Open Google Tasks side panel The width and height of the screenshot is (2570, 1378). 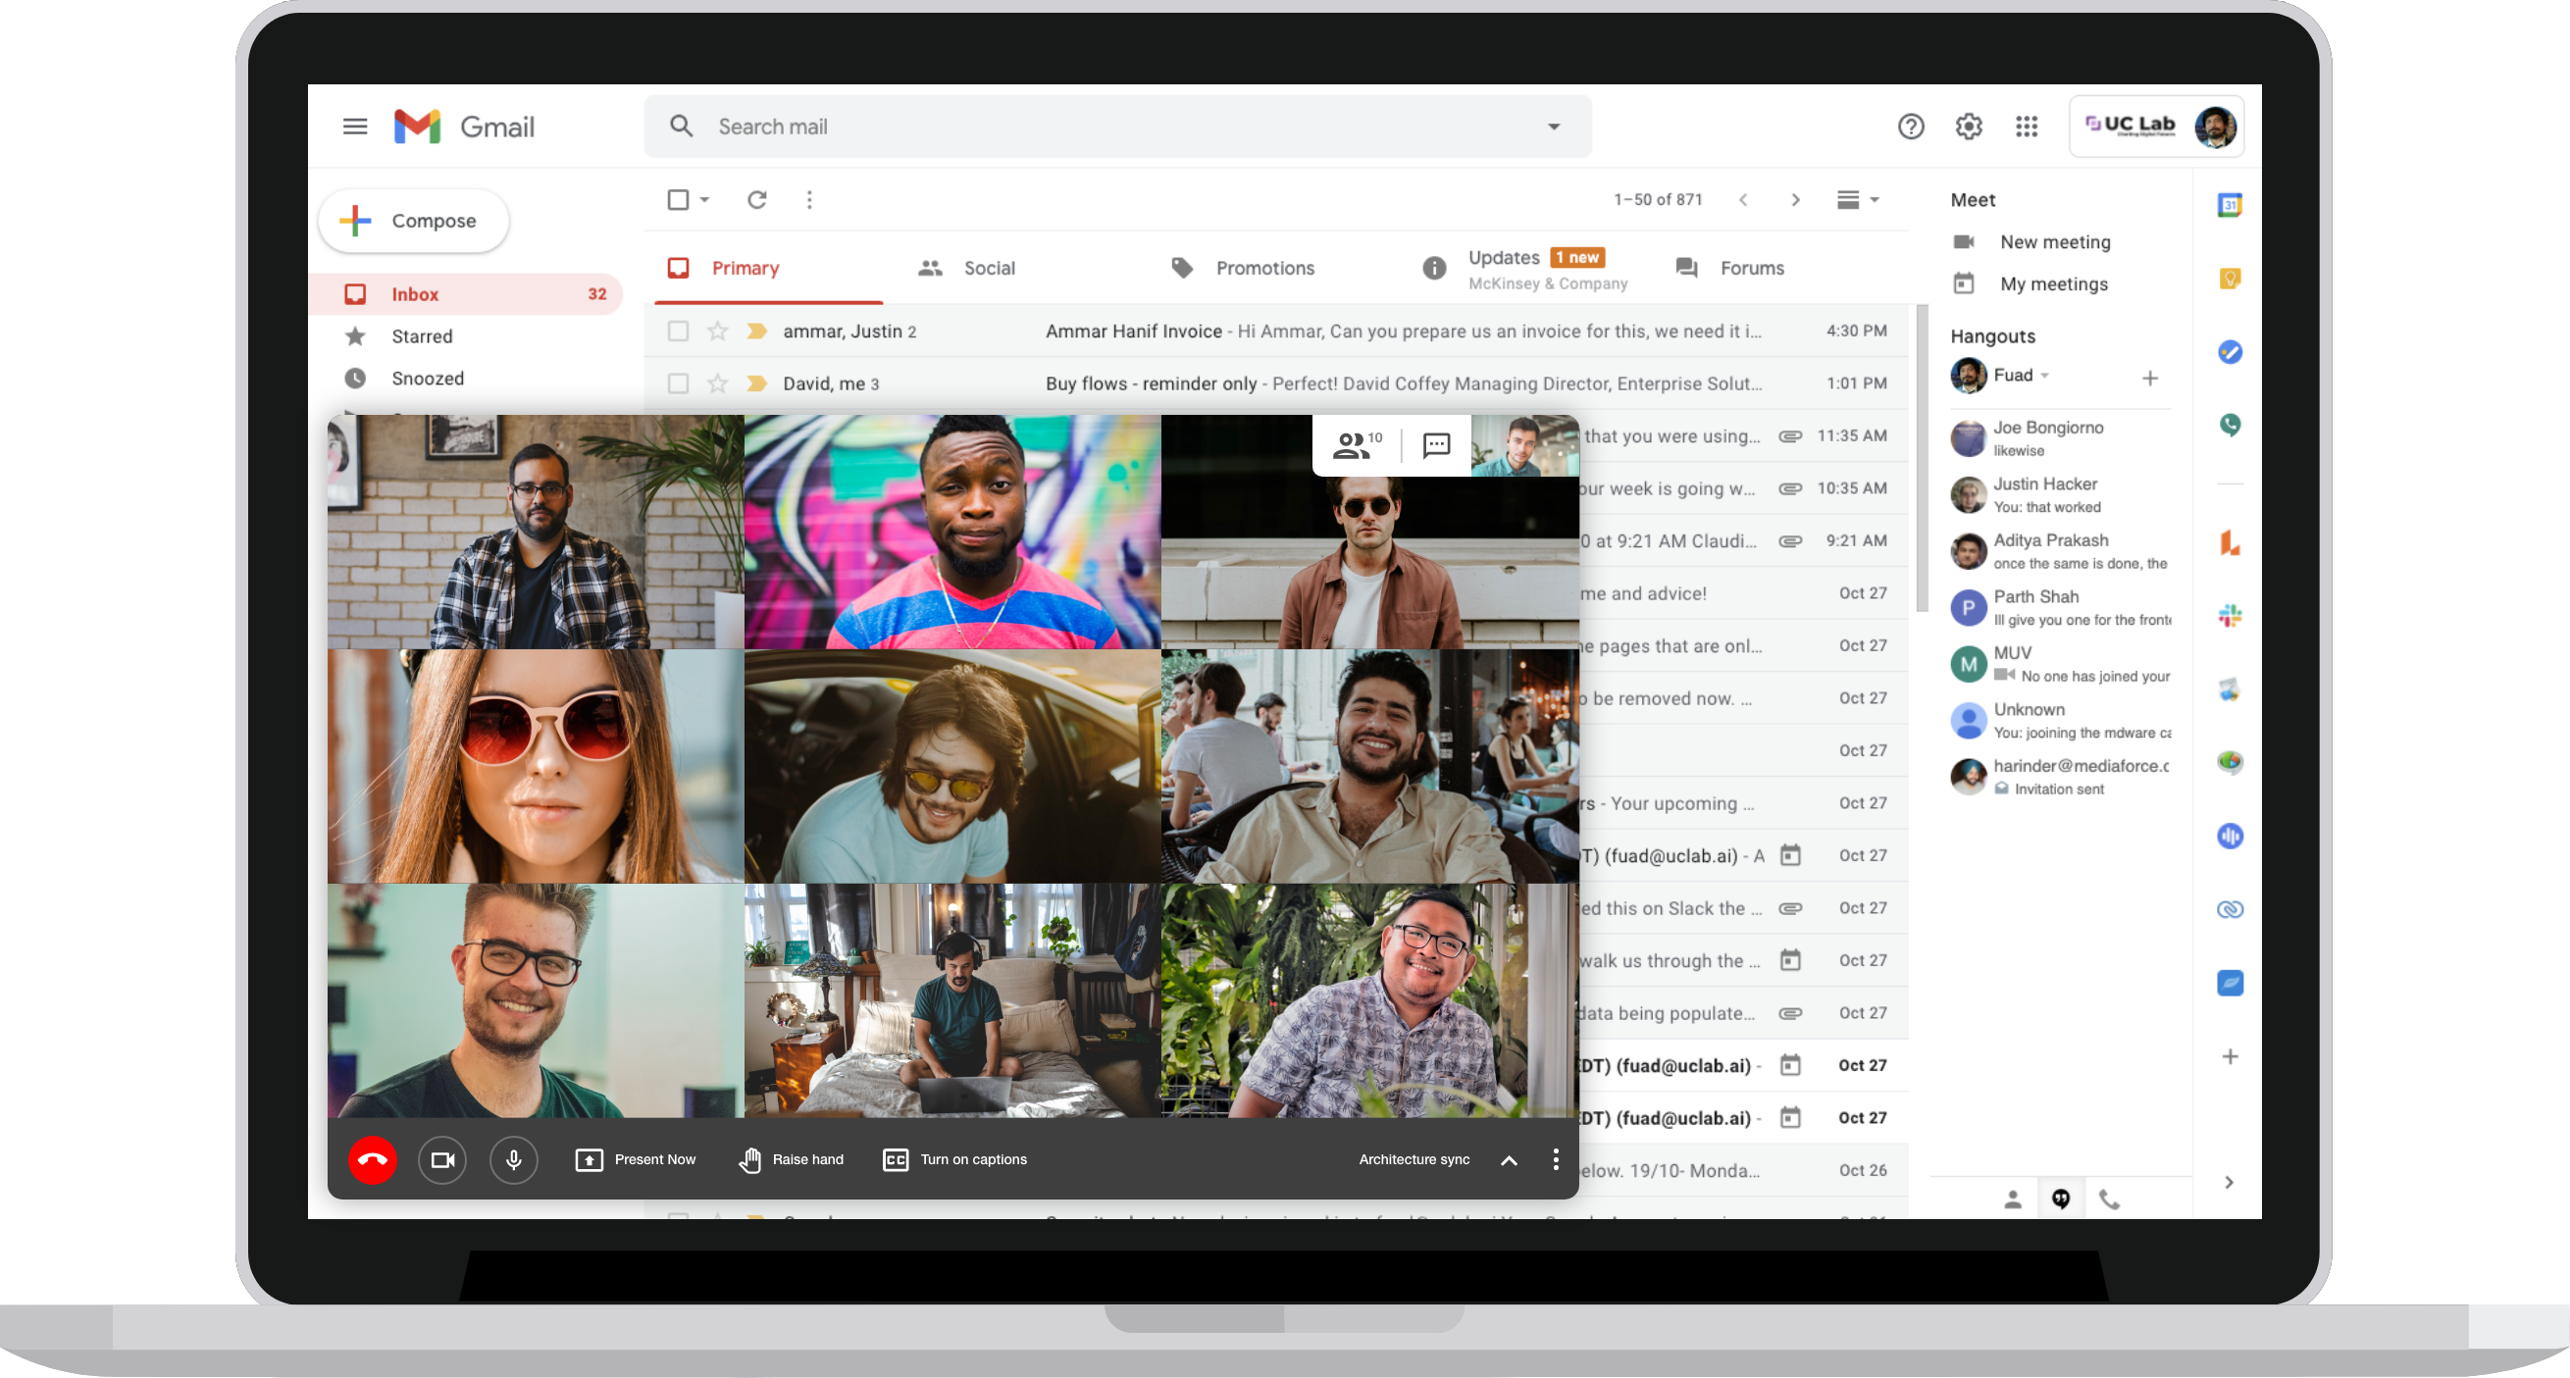(x=2230, y=351)
